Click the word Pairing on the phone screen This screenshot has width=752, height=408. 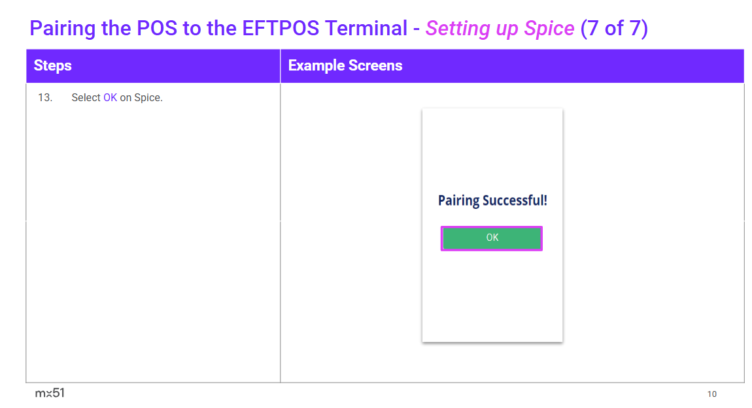click(458, 200)
